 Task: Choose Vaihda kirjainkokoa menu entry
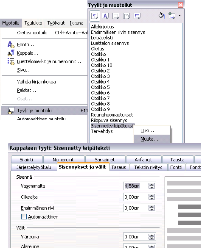45,82
